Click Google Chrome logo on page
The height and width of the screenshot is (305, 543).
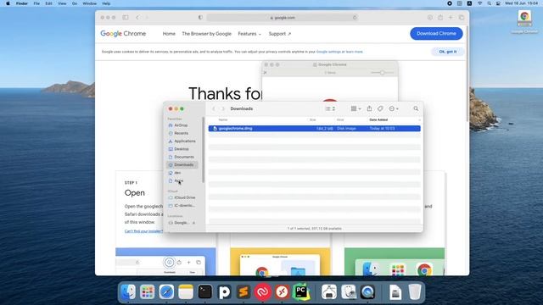[x=123, y=34]
